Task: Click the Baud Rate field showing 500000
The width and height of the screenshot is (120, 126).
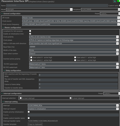Action: 74,47
